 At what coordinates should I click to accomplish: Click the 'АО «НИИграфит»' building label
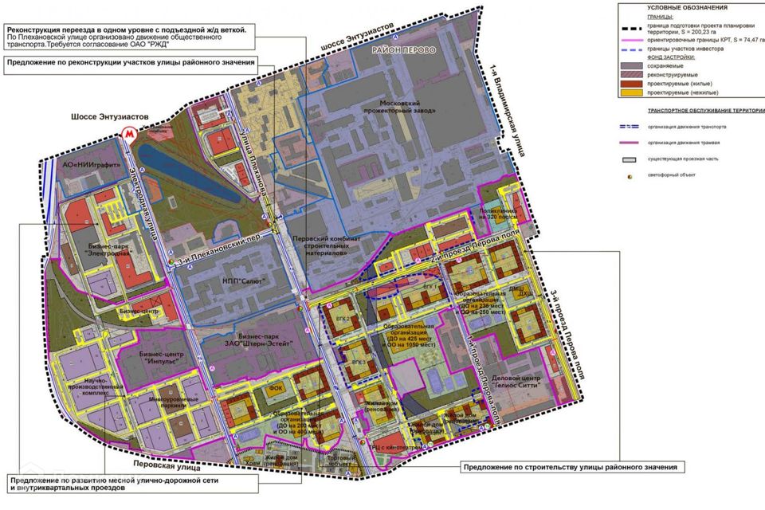point(91,165)
